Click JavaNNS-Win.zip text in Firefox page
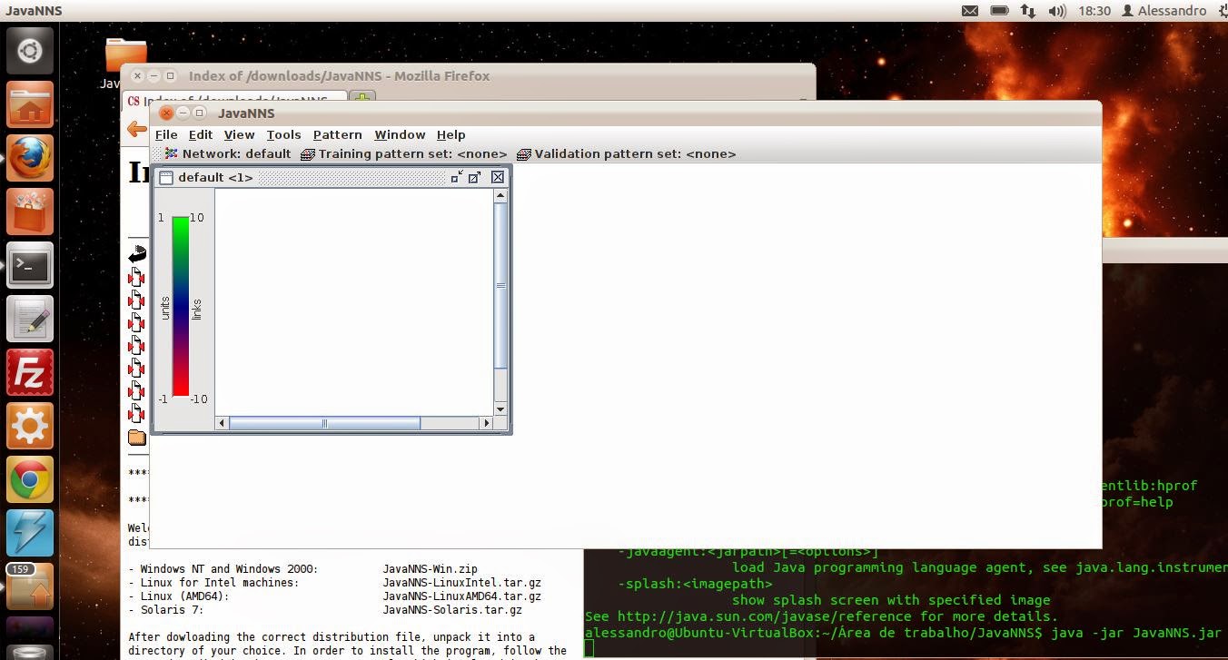Image resolution: width=1228 pixels, height=660 pixels. pos(430,569)
